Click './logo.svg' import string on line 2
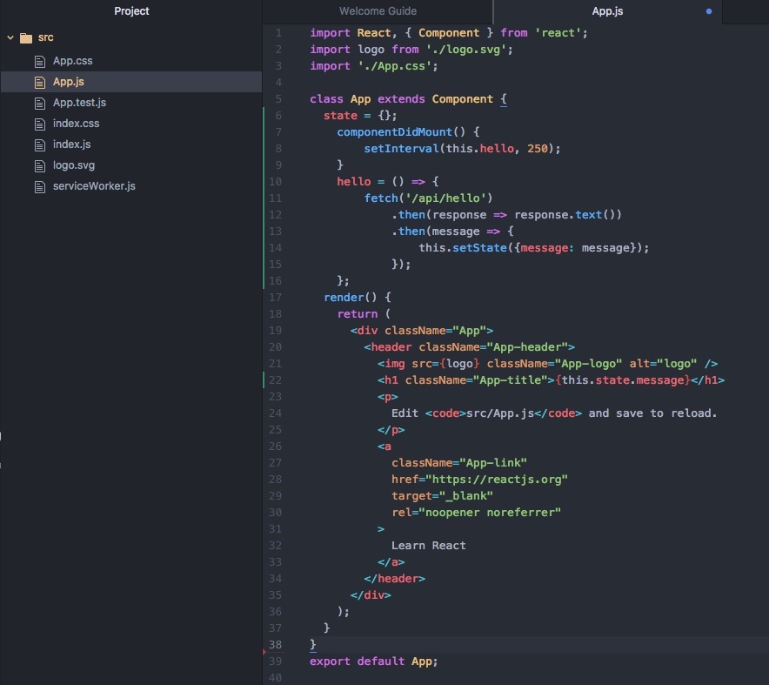Screen dimensions: 769x685 [466, 50]
